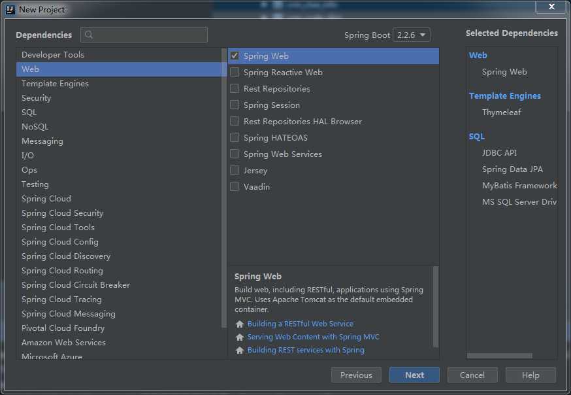Click the Next button
The image size is (571, 395).
tap(414, 375)
